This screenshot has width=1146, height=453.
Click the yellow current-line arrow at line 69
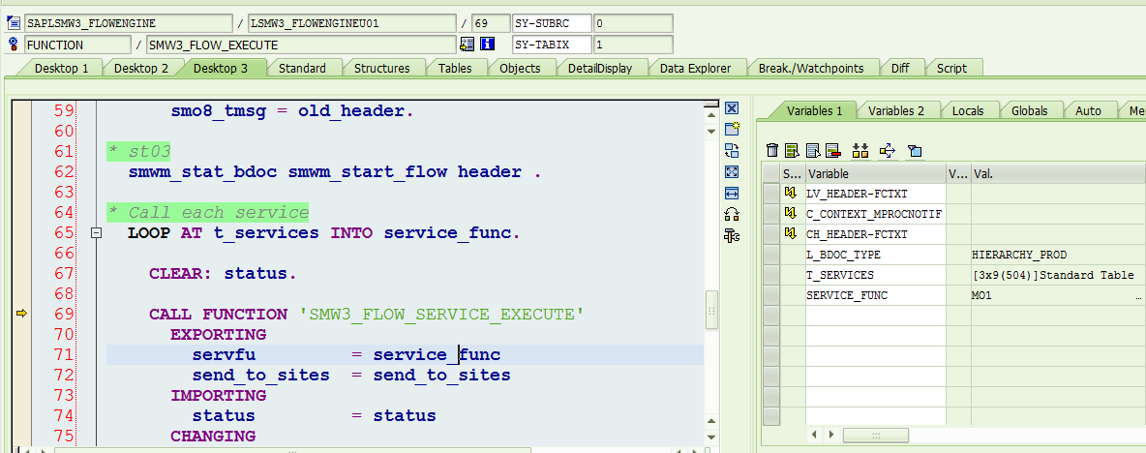pos(21,314)
